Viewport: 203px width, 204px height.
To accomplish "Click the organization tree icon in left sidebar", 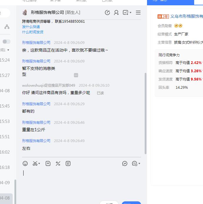I will tap(7, 27).
